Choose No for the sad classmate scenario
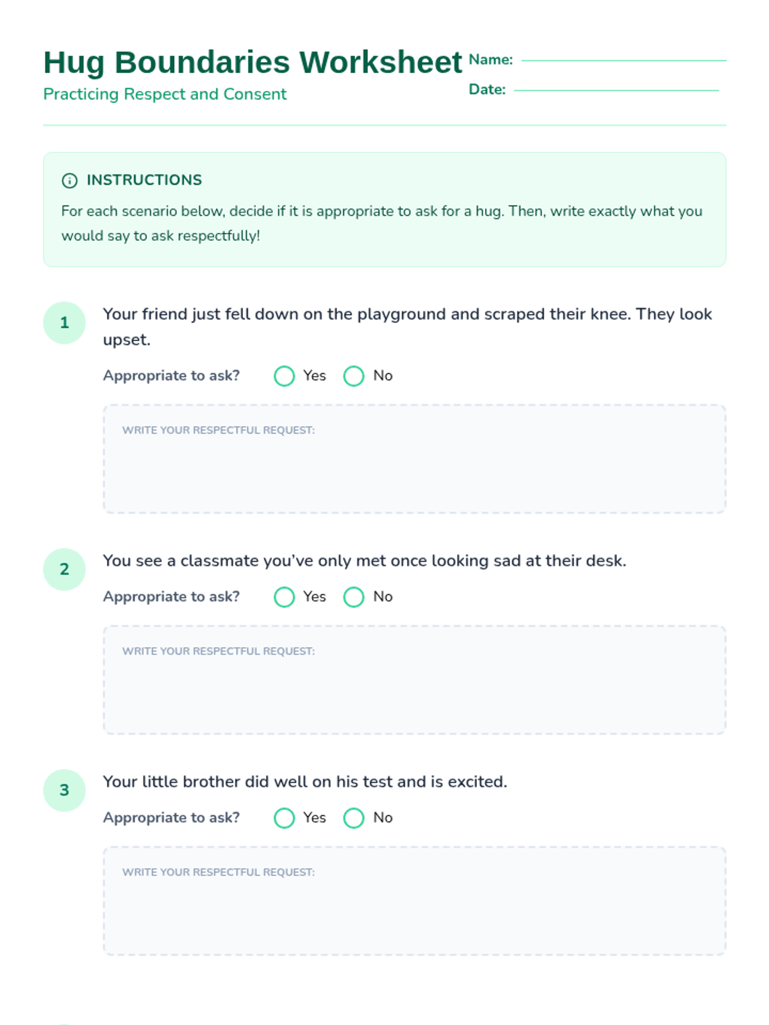Screen dimensions: 769x1025 click(354, 597)
